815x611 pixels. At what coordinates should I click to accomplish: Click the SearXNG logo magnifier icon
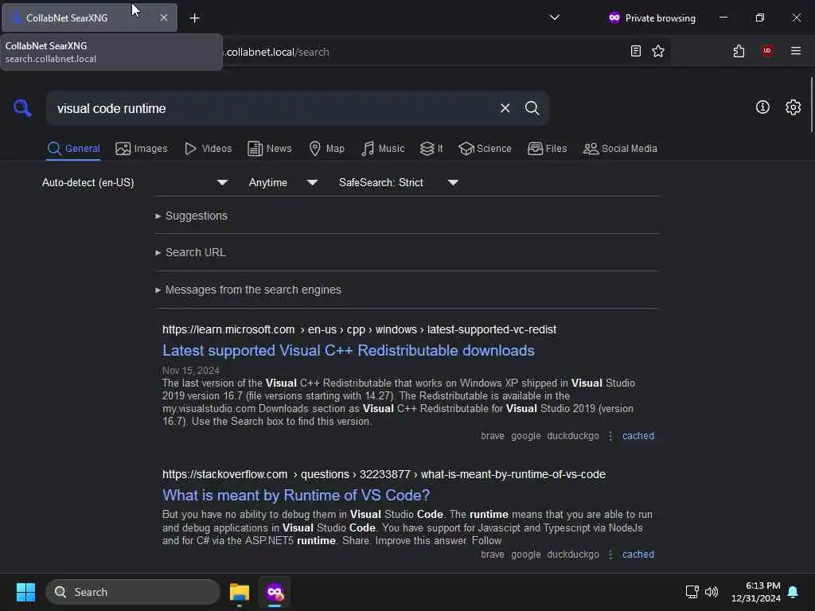coord(22,108)
